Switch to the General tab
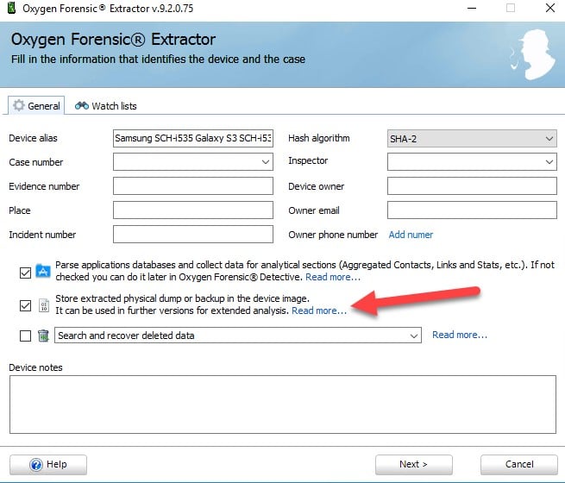The height and width of the screenshot is (483, 565). point(36,105)
